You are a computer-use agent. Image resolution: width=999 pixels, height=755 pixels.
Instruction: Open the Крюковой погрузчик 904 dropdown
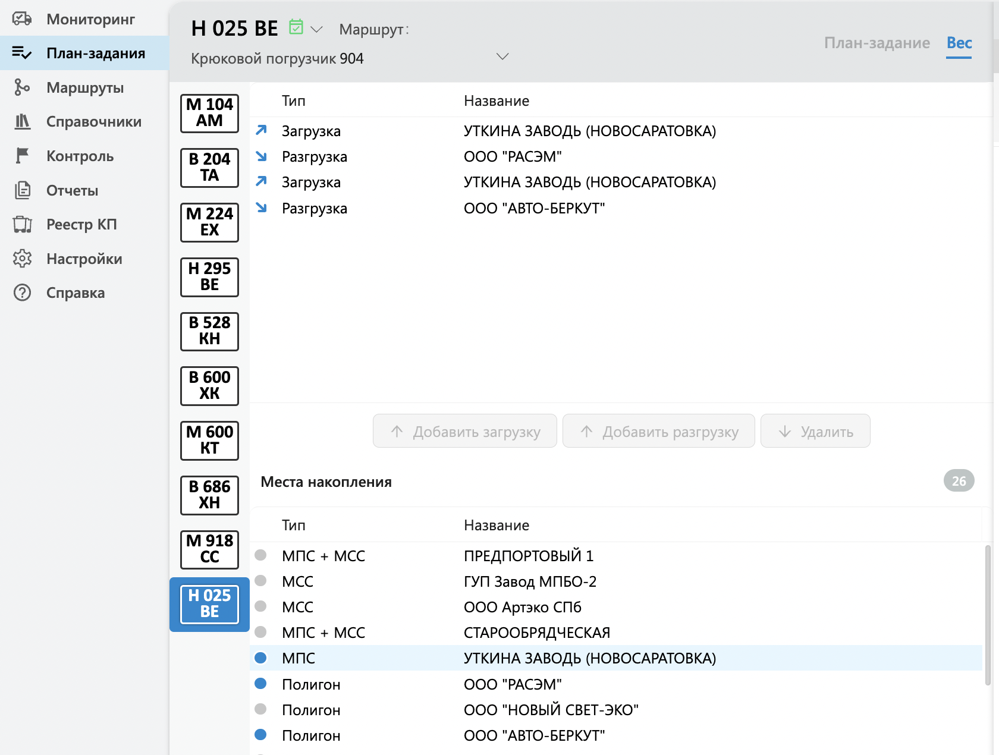point(502,57)
